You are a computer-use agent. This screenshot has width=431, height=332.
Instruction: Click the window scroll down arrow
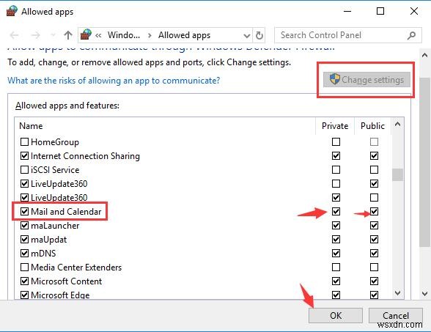point(424,293)
